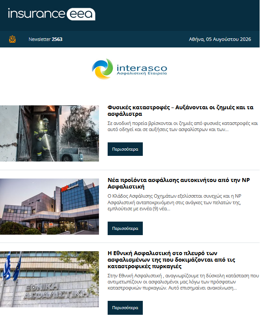Click Περισσότερα under Εθνική Ασφαλιστική article

[x=125, y=308]
